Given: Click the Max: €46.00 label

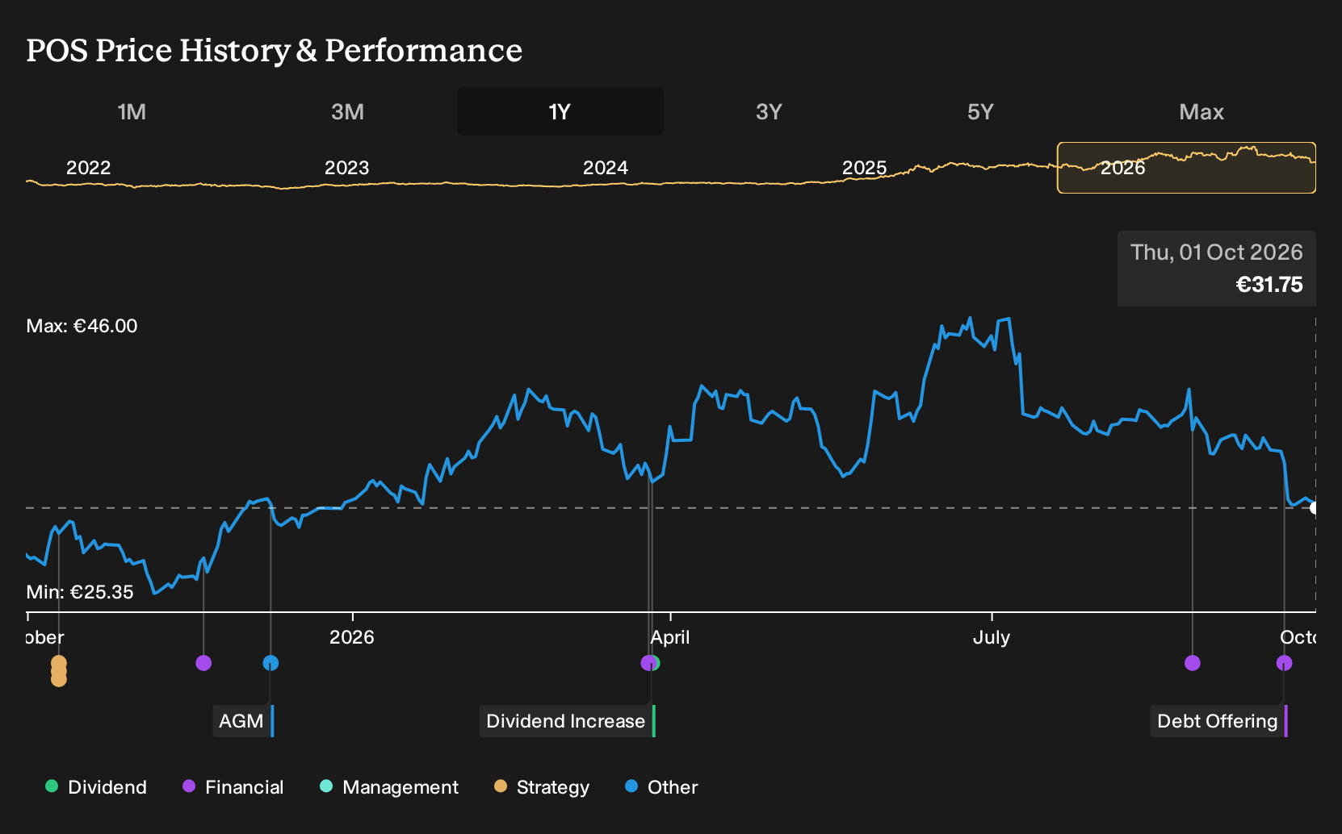Looking at the screenshot, I should point(82,326).
